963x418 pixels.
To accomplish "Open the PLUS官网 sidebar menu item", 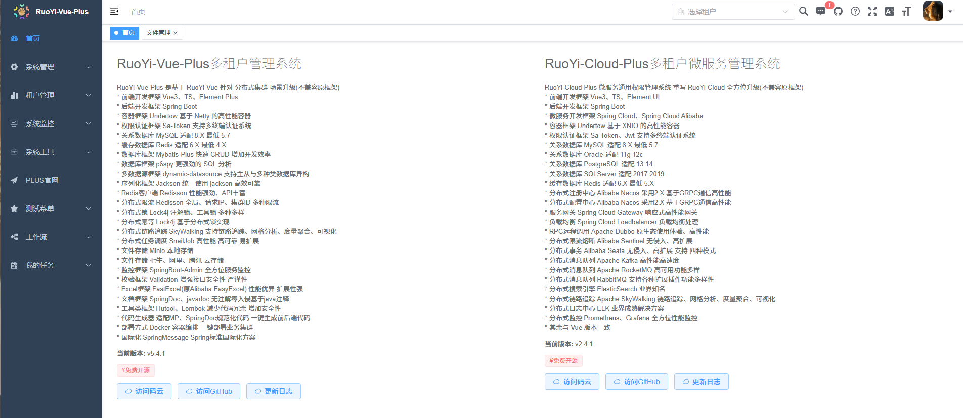I will point(51,180).
